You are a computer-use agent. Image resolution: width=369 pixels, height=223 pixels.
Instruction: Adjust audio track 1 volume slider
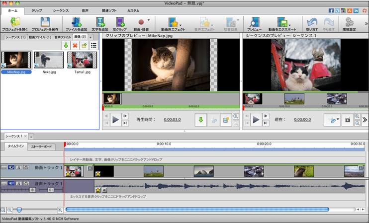tap(32, 190)
